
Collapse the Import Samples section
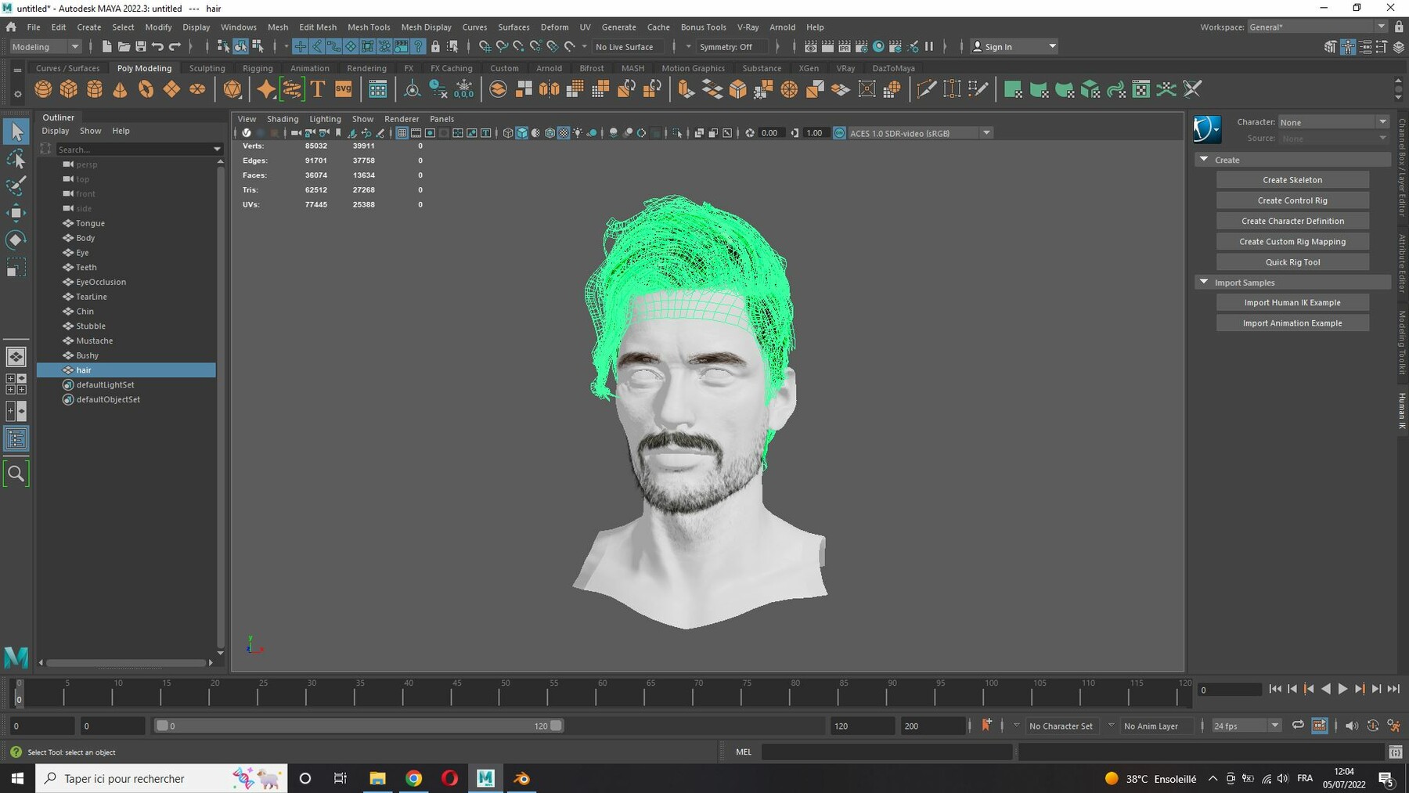click(1204, 283)
